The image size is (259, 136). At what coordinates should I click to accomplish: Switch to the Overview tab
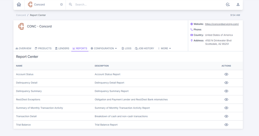tap(23, 48)
